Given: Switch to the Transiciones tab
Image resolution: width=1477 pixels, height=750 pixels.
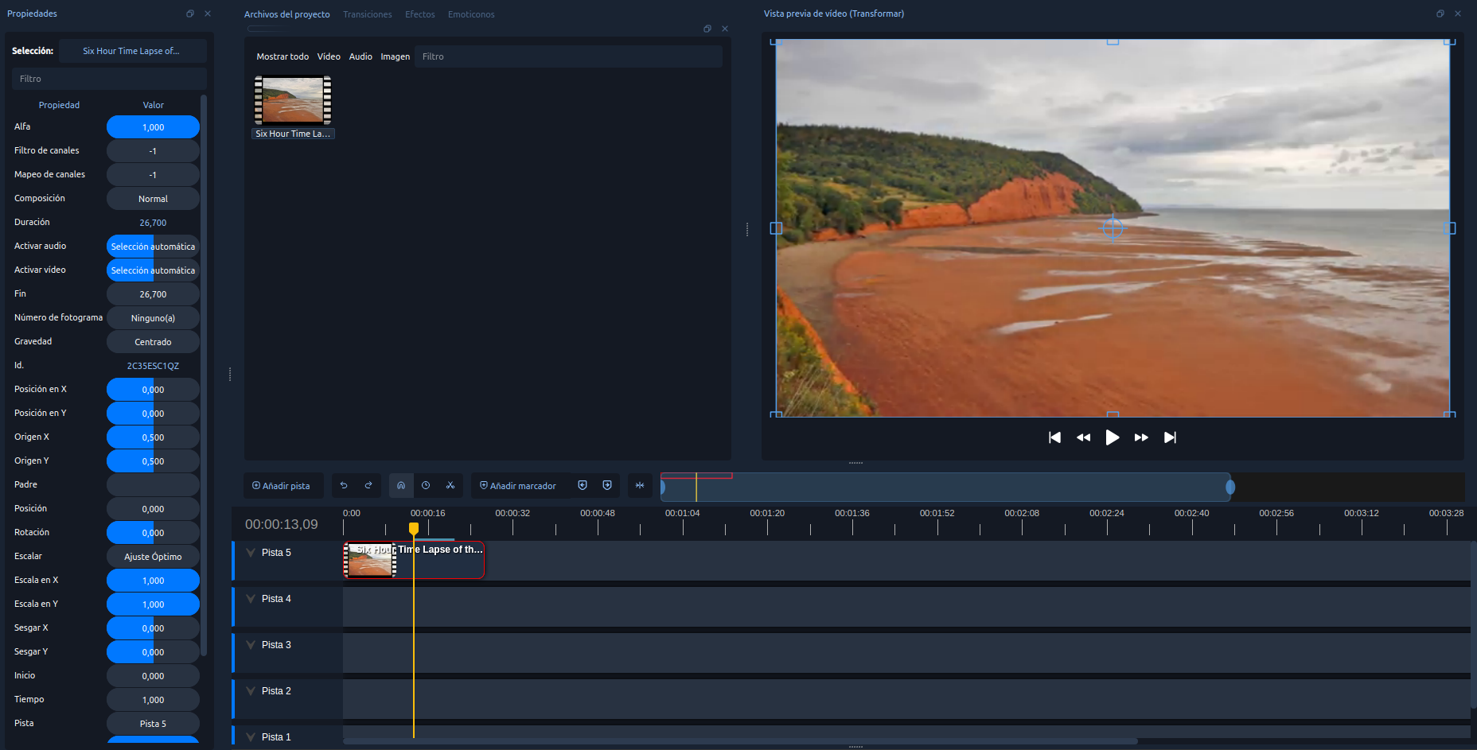Looking at the screenshot, I should click(367, 14).
